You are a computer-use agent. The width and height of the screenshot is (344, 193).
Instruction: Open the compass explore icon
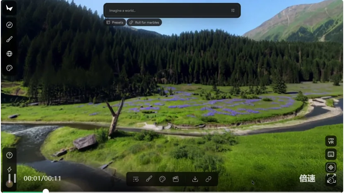[x=9, y=25]
